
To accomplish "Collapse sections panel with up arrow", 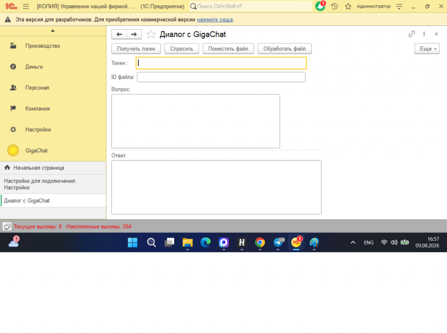I will pos(53,31).
